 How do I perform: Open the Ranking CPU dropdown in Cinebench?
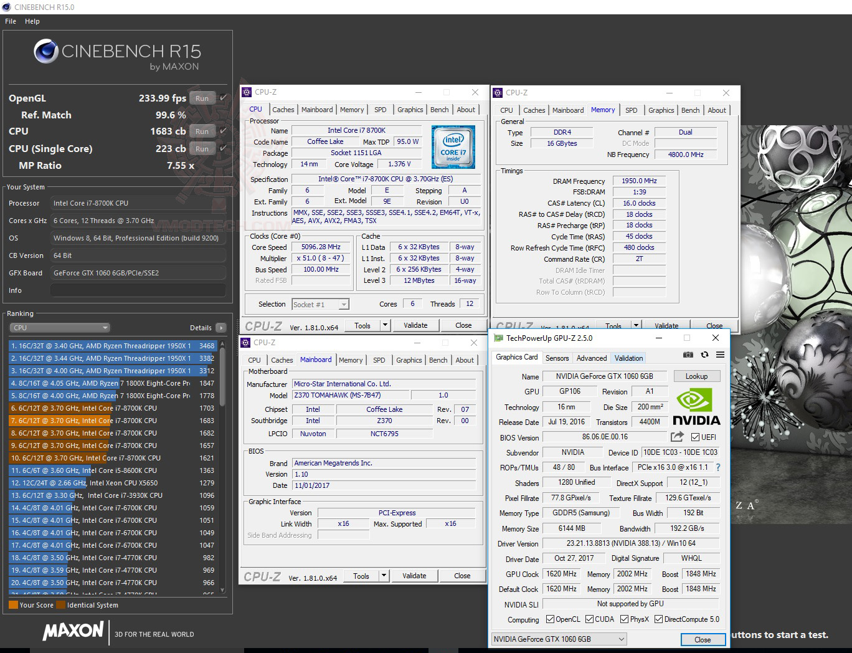[60, 328]
